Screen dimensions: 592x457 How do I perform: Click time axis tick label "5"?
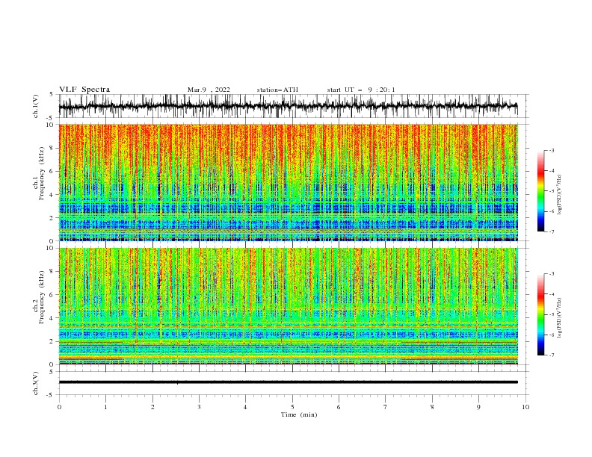[x=292, y=407]
